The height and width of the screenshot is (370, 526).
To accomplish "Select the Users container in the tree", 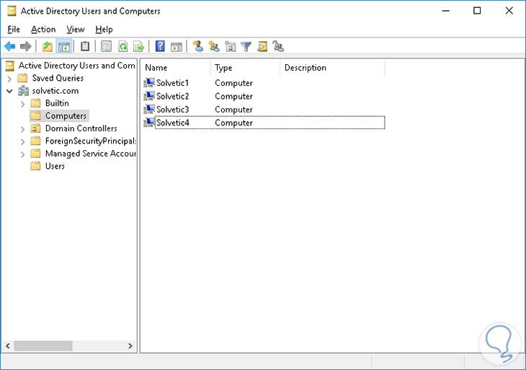I will pyautogui.click(x=55, y=166).
